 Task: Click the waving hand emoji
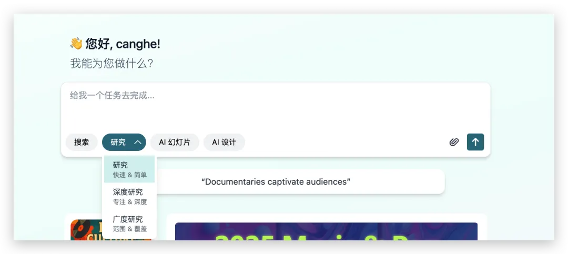point(76,44)
